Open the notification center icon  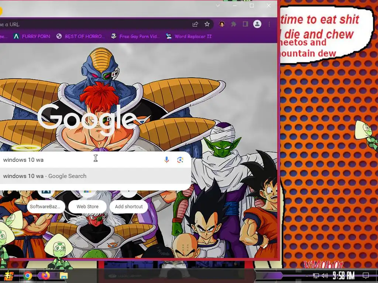(x=366, y=276)
